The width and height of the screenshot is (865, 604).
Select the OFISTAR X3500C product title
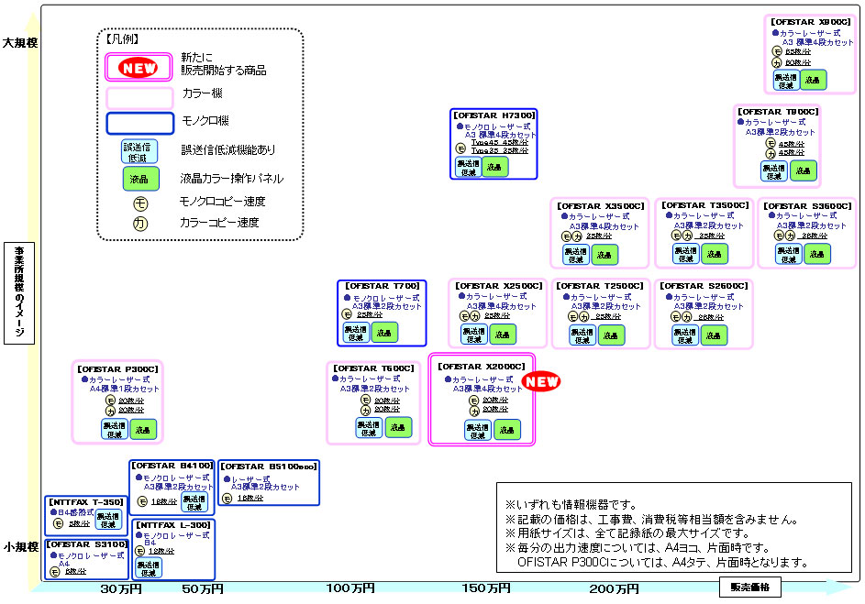[600, 205]
